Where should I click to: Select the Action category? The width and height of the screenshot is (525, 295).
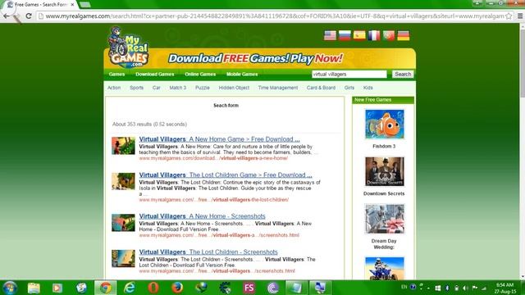[x=114, y=88]
